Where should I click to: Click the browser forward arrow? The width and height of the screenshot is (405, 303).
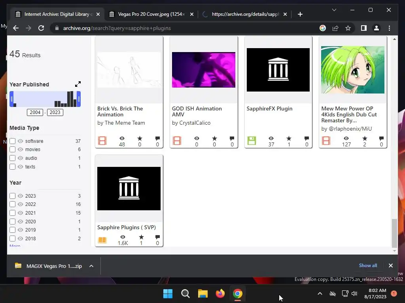click(28, 28)
